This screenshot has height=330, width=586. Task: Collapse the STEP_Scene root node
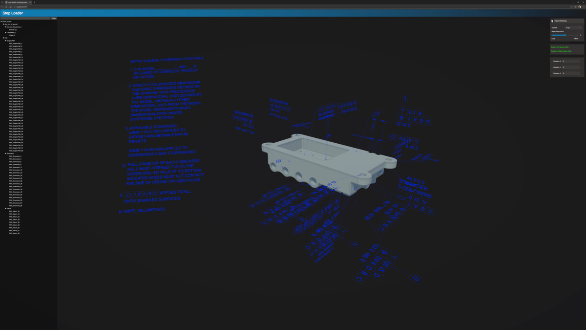(2, 22)
